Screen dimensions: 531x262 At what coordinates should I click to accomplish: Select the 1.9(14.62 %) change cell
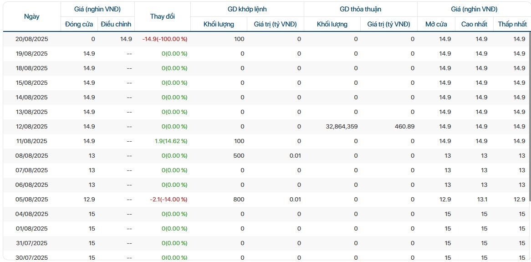click(x=171, y=141)
